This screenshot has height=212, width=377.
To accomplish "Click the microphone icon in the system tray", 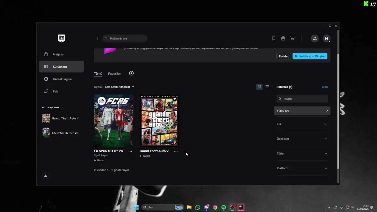I will 341,207.
